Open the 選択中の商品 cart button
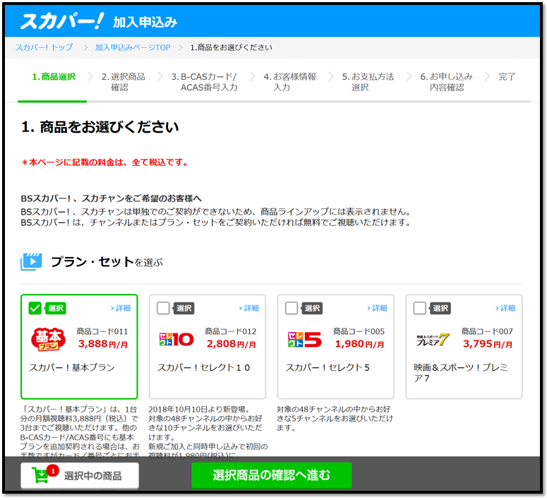547x500 pixels. [80, 475]
